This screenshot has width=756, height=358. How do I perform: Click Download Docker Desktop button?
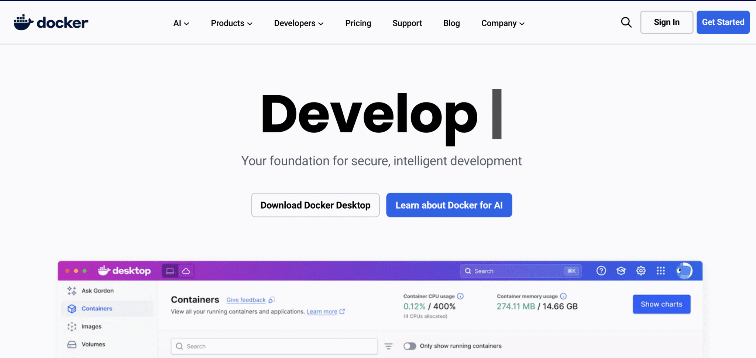pyautogui.click(x=315, y=205)
